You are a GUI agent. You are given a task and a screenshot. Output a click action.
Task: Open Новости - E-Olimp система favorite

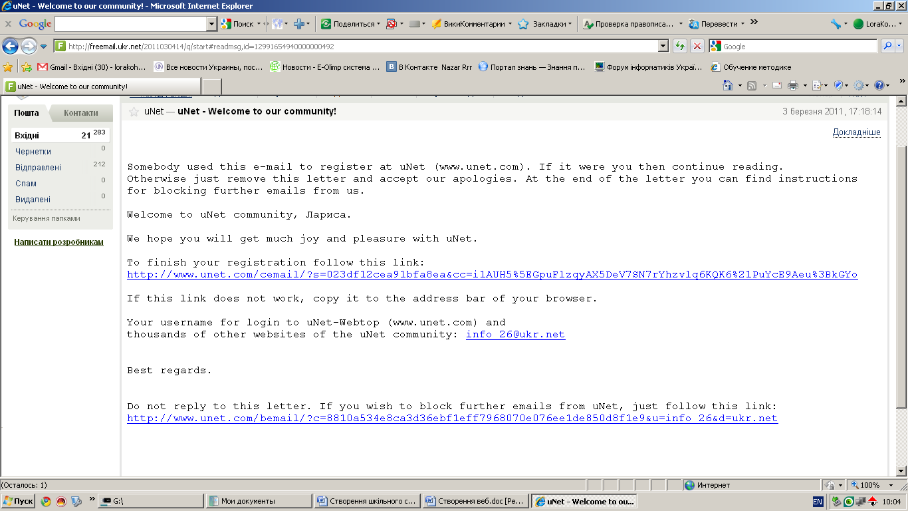(324, 67)
